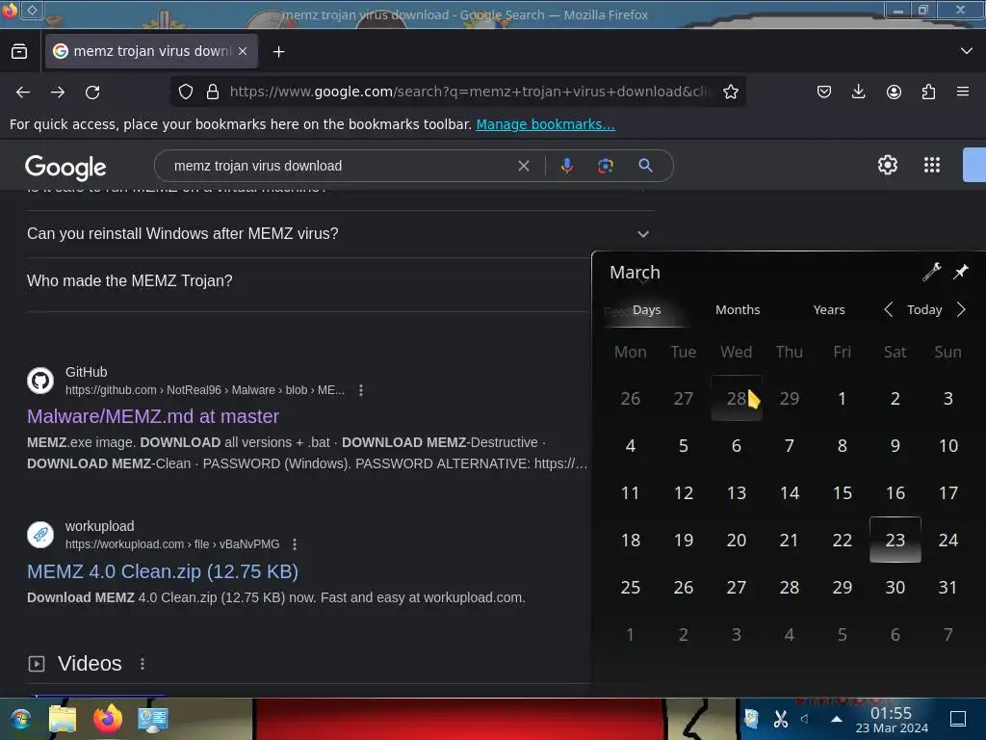Go to previous month in calendar
The height and width of the screenshot is (740, 986).
pos(888,309)
